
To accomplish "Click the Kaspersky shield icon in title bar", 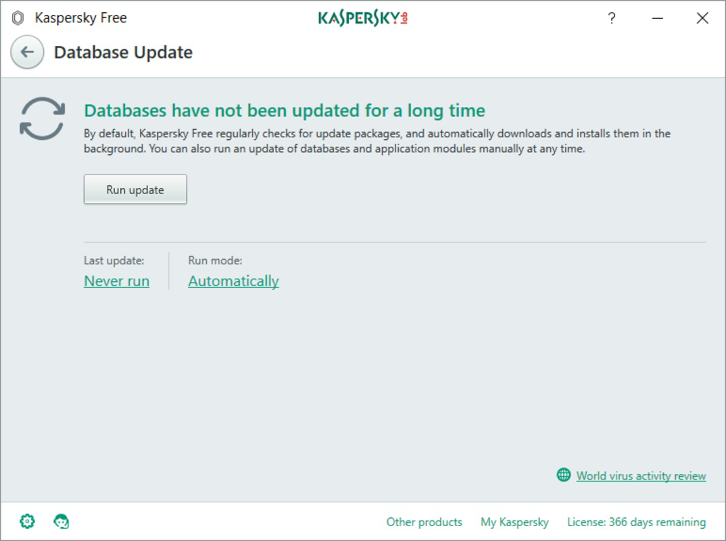I will (x=18, y=18).
